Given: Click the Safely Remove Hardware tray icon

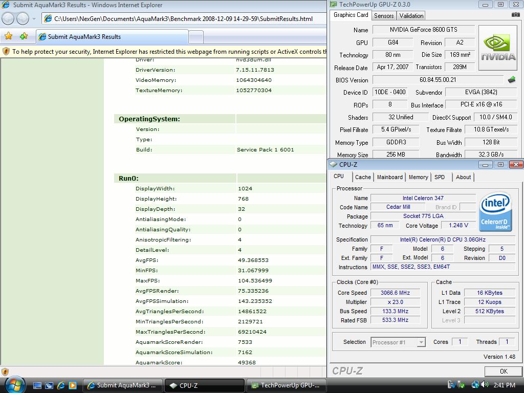Looking at the screenshot, I should pos(462,385).
